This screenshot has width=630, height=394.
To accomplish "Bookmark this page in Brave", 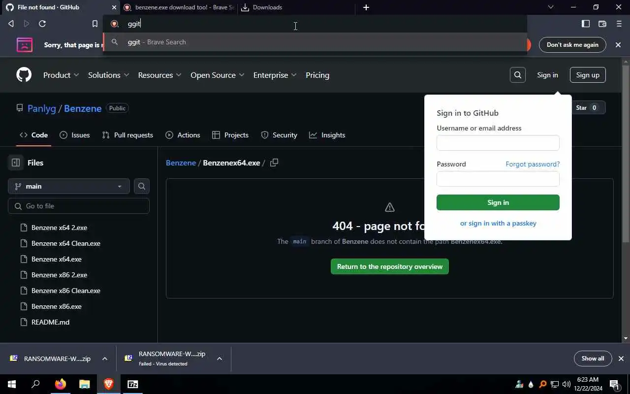I will (95, 24).
